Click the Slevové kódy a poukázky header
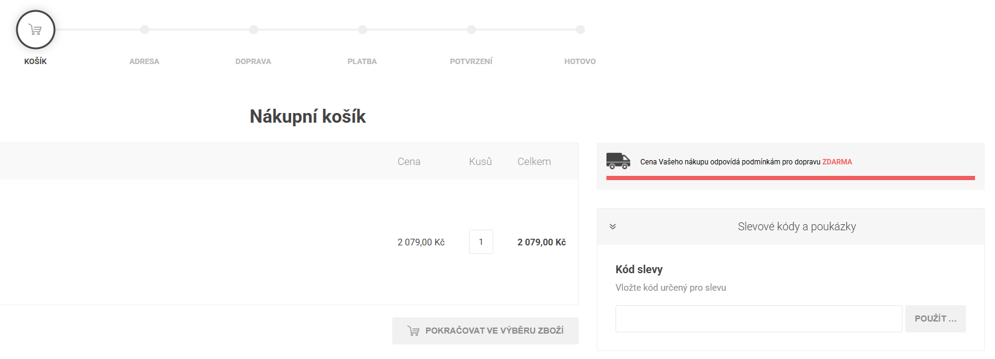995x359 pixels. coord(790,227)
